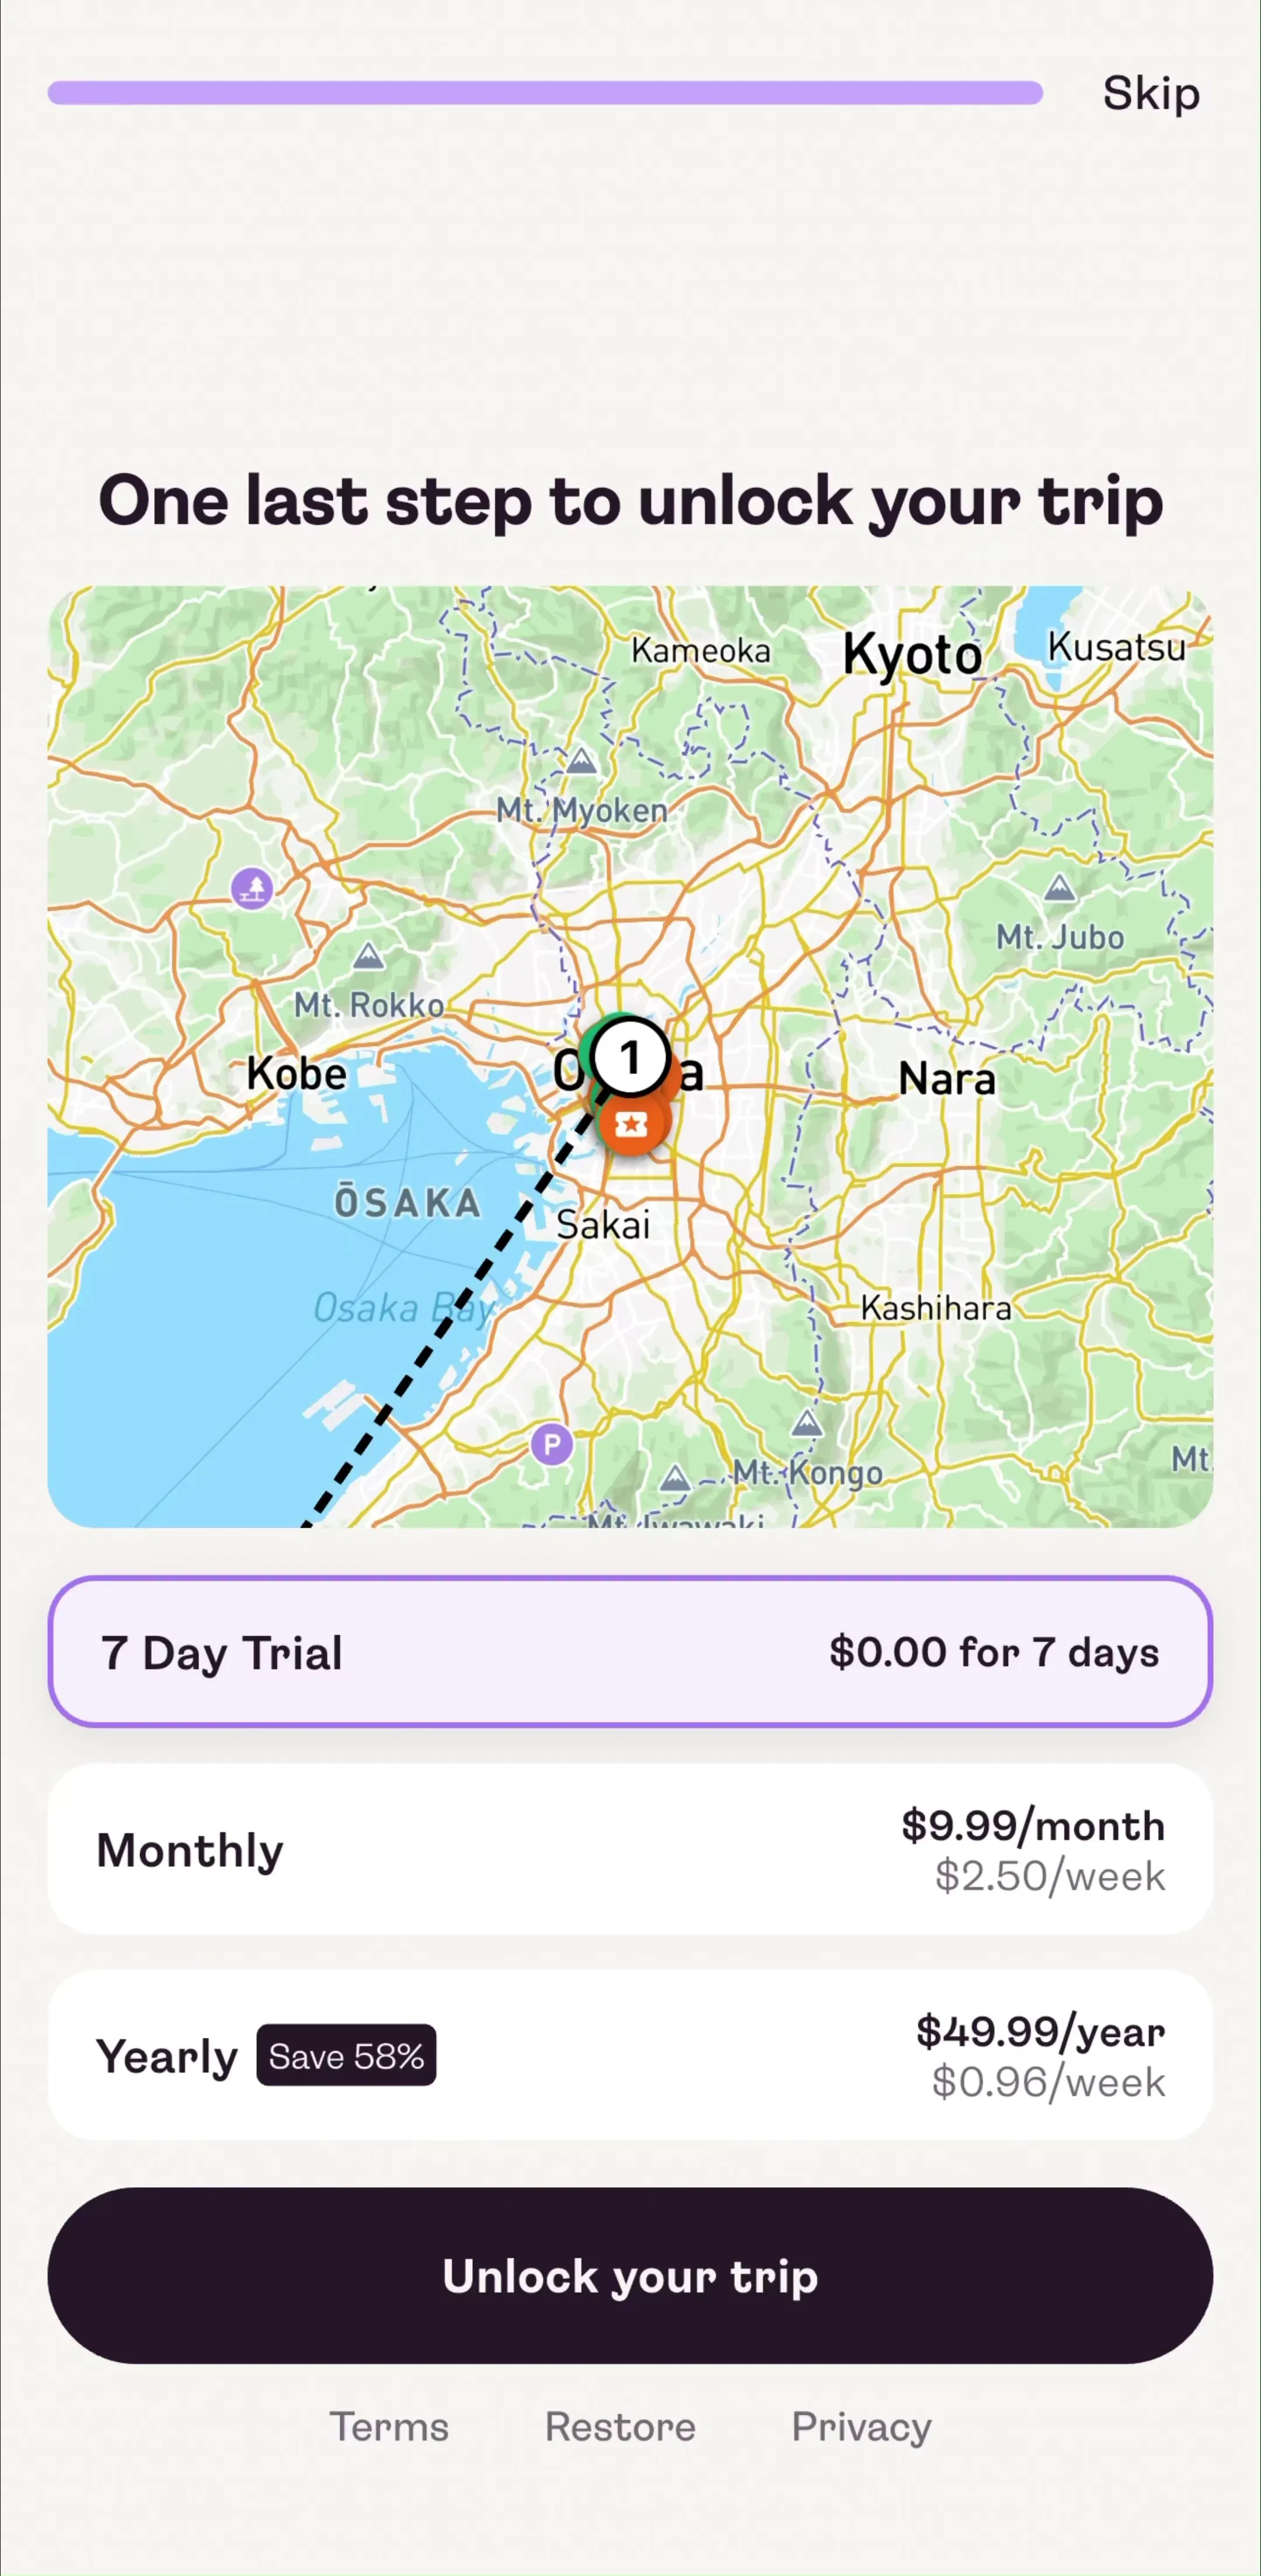1261x2576 pixels.
Task: Tap the purple onboarding progress bar
Action: (545, 93)
